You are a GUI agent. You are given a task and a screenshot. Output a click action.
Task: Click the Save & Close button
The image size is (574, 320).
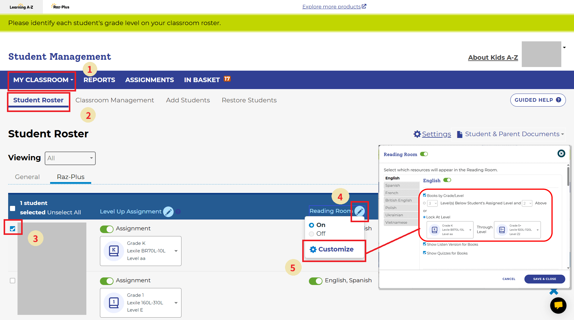[x=544, y=279]
